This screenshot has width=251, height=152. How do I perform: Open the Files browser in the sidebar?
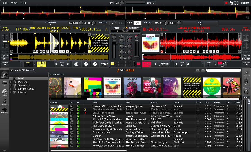click(x=4, y=83)
